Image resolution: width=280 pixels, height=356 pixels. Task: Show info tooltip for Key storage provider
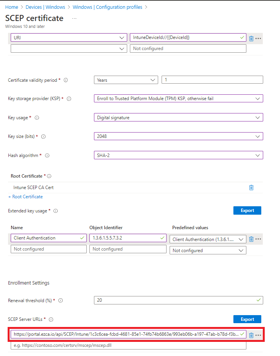[x=69, y=99]
